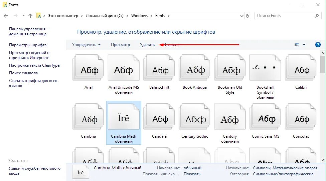Open the Упорядочить menu
This screenshot has width=326, height=181.
click(x=86, y=45)
